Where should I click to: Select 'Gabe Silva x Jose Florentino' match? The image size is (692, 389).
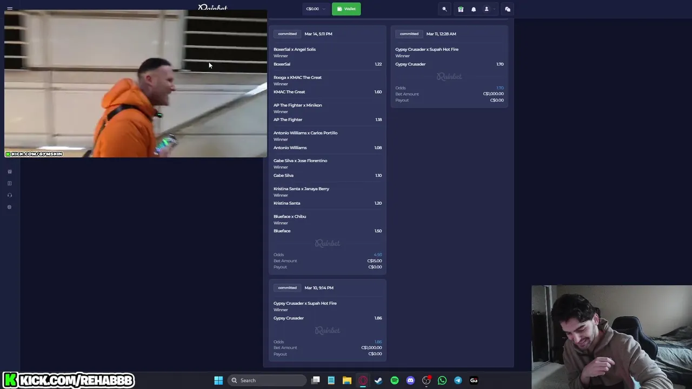pyautogui.click(x=300, y=160)
